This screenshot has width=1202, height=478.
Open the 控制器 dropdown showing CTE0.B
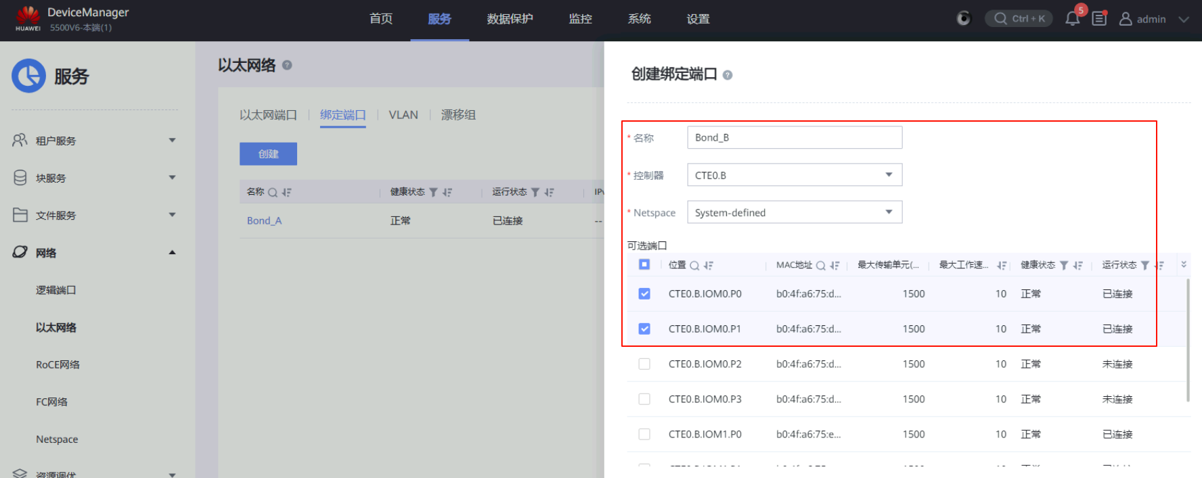(x=794, y=175)
